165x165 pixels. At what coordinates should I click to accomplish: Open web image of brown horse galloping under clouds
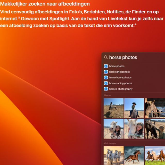(x=134, y=155)
